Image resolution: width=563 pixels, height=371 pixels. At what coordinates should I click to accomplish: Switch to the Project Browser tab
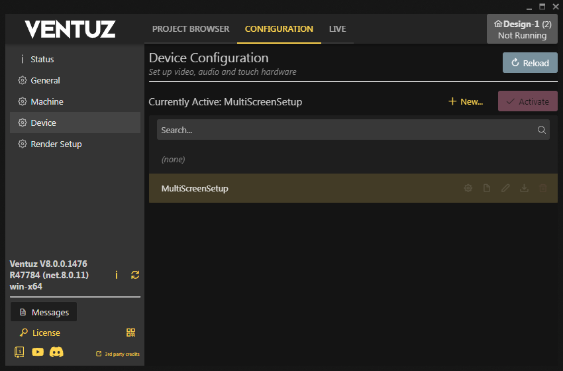[191, 29]
